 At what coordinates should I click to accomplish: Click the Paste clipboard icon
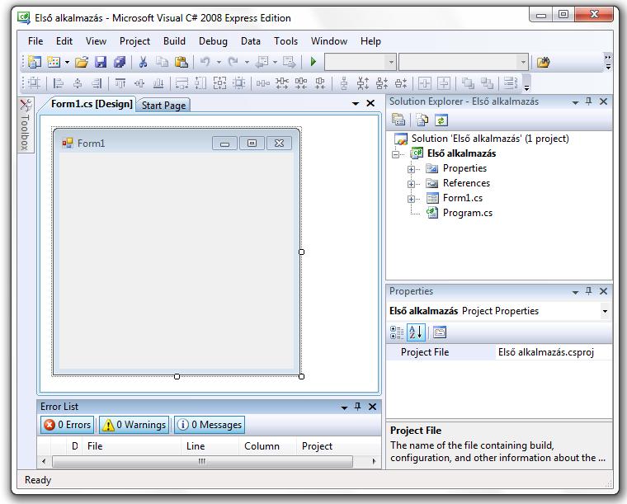pos(181,62)
